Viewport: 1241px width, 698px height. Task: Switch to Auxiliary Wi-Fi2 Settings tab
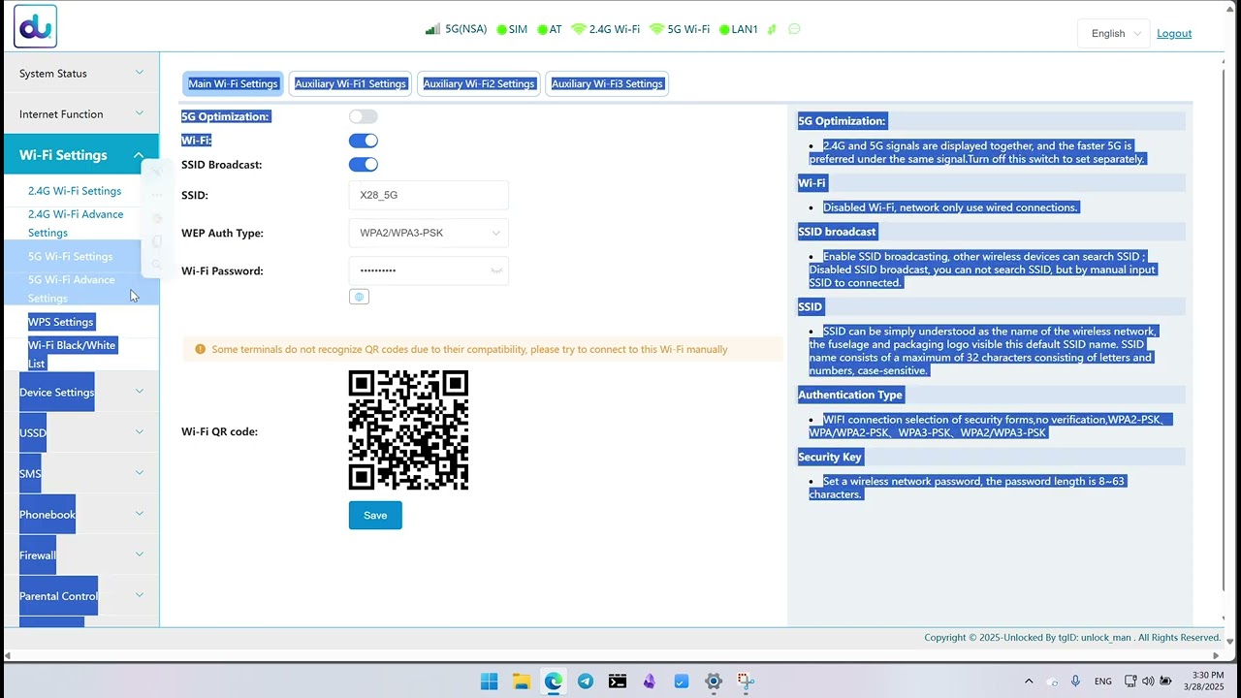[479, 83]
